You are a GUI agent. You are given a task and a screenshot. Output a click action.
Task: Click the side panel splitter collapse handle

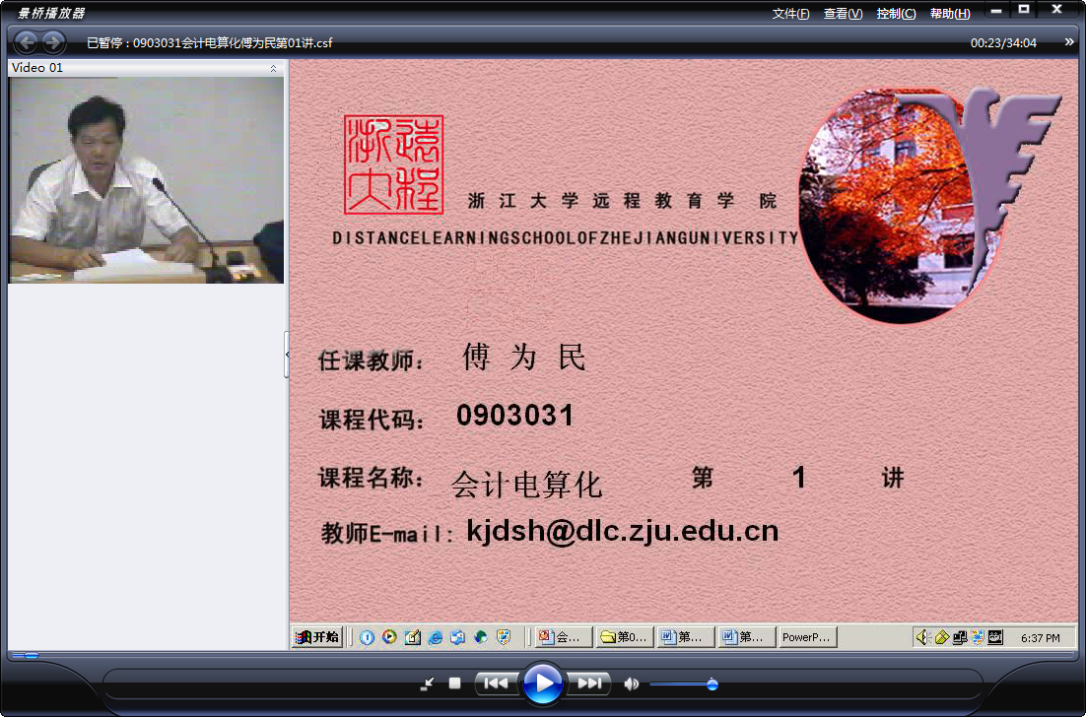287,355
